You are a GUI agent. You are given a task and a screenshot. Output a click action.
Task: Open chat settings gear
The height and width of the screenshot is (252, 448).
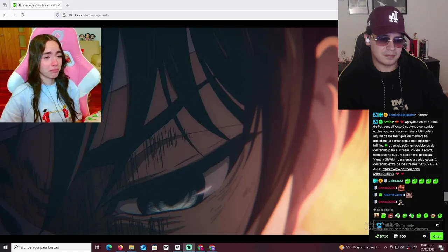coord(425,236)
